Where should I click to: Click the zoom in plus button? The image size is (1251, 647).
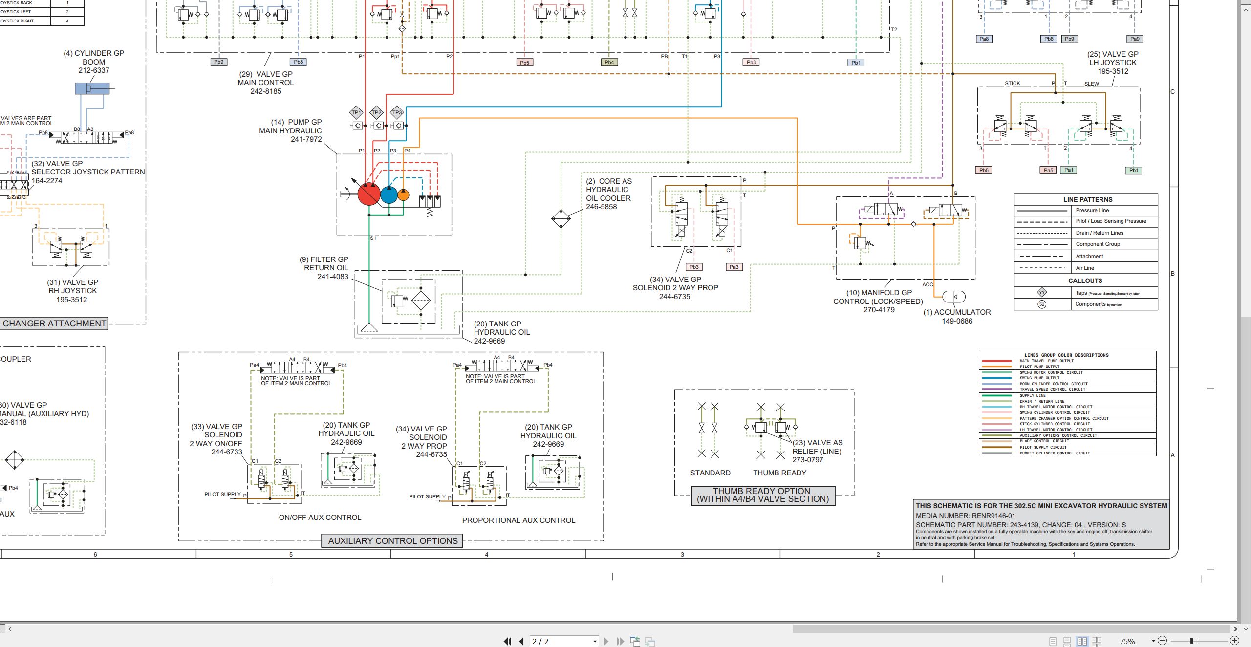click(1235, 641)
